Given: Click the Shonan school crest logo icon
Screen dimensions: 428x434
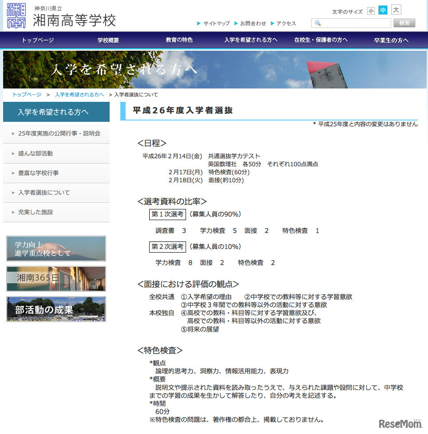Looking at the screenshot, I should pos(16,16).
